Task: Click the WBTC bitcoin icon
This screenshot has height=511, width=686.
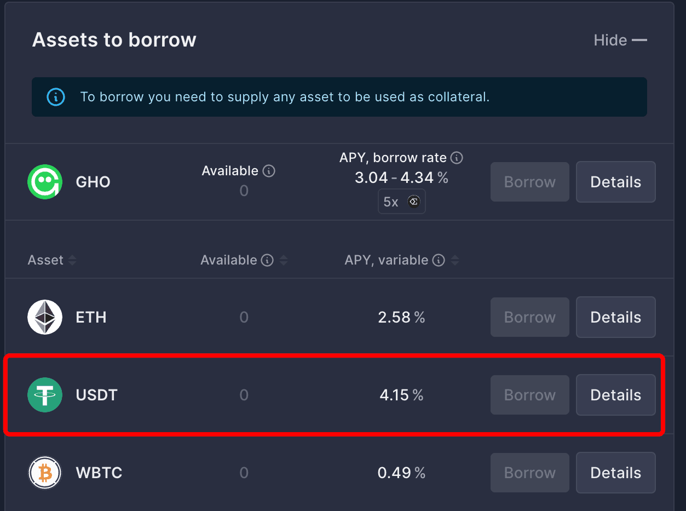Action: (x=45, y=473)
